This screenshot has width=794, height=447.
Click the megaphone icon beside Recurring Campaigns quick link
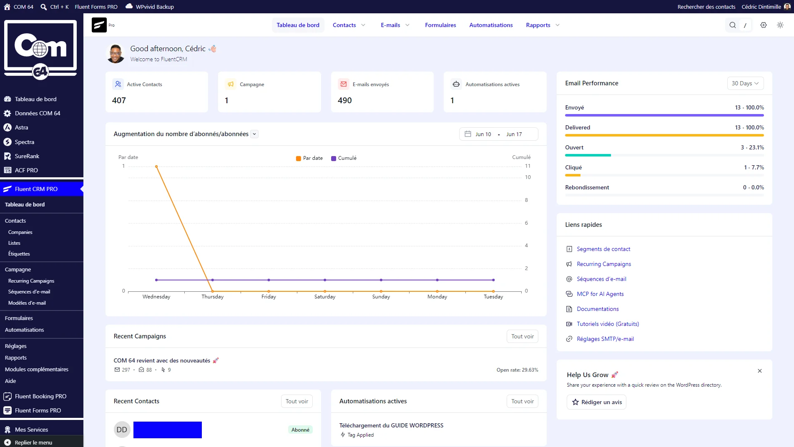pos(569,264)
